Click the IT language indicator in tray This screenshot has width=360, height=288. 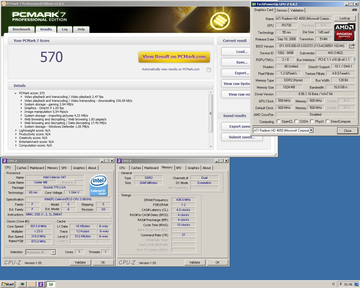tap(334, 284)
